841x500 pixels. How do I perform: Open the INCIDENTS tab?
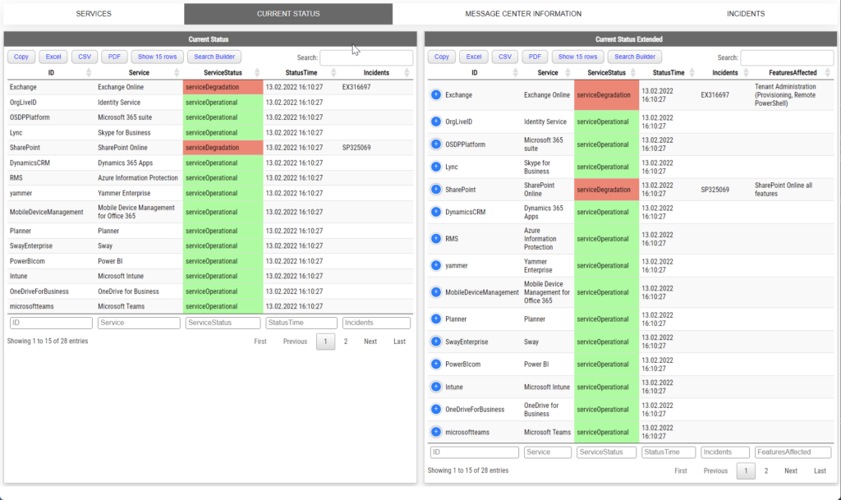(747, 13)
